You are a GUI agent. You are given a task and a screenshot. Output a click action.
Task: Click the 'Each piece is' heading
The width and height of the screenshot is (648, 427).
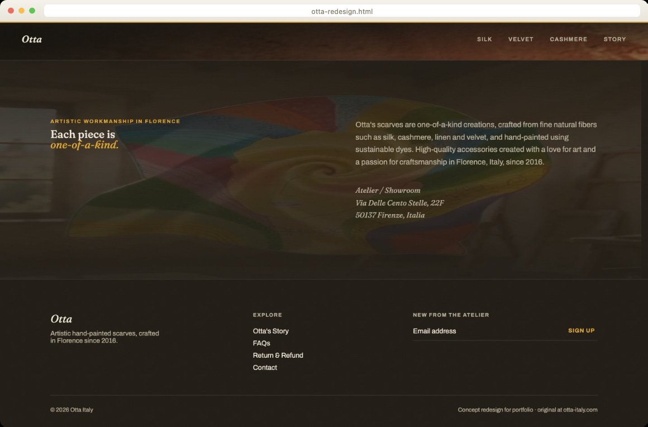[83, 134]
